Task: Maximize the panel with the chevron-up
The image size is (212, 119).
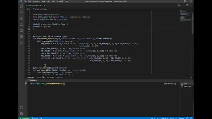Action: click(188, 77)
